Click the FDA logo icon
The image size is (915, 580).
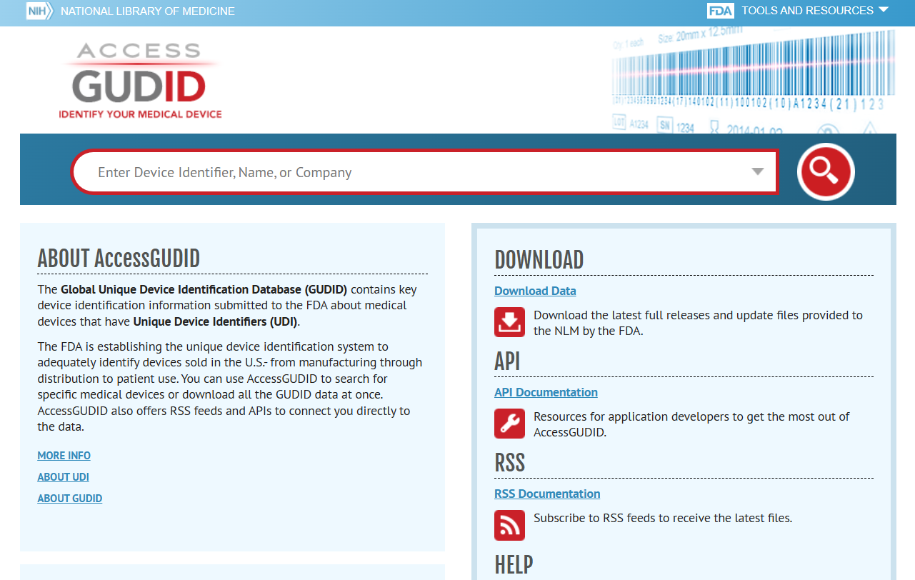720,11
